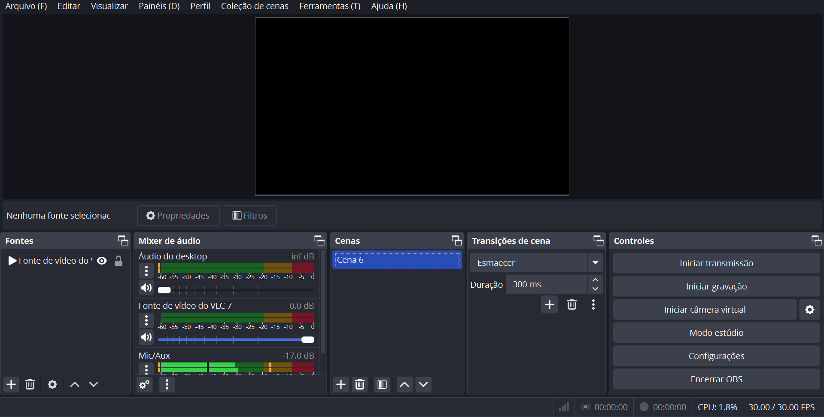Image resolution: width=824 pixels, height=417 pixels.
Task: Select Fonte de vídeo do source row
Action: [x=65, y=261]
